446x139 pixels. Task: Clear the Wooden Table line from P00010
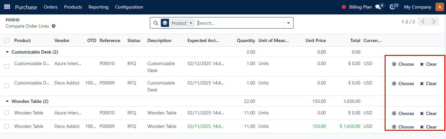pyautogui.click(x=428, y=113)
